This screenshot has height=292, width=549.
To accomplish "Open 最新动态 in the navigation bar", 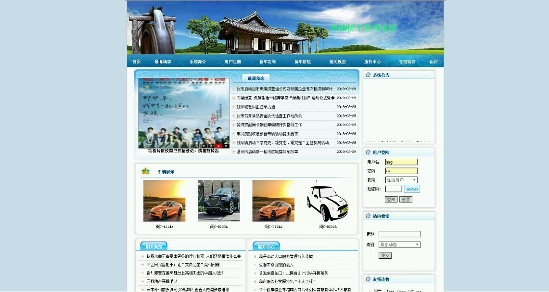I will pyautogui.click(x=163, y=62).
